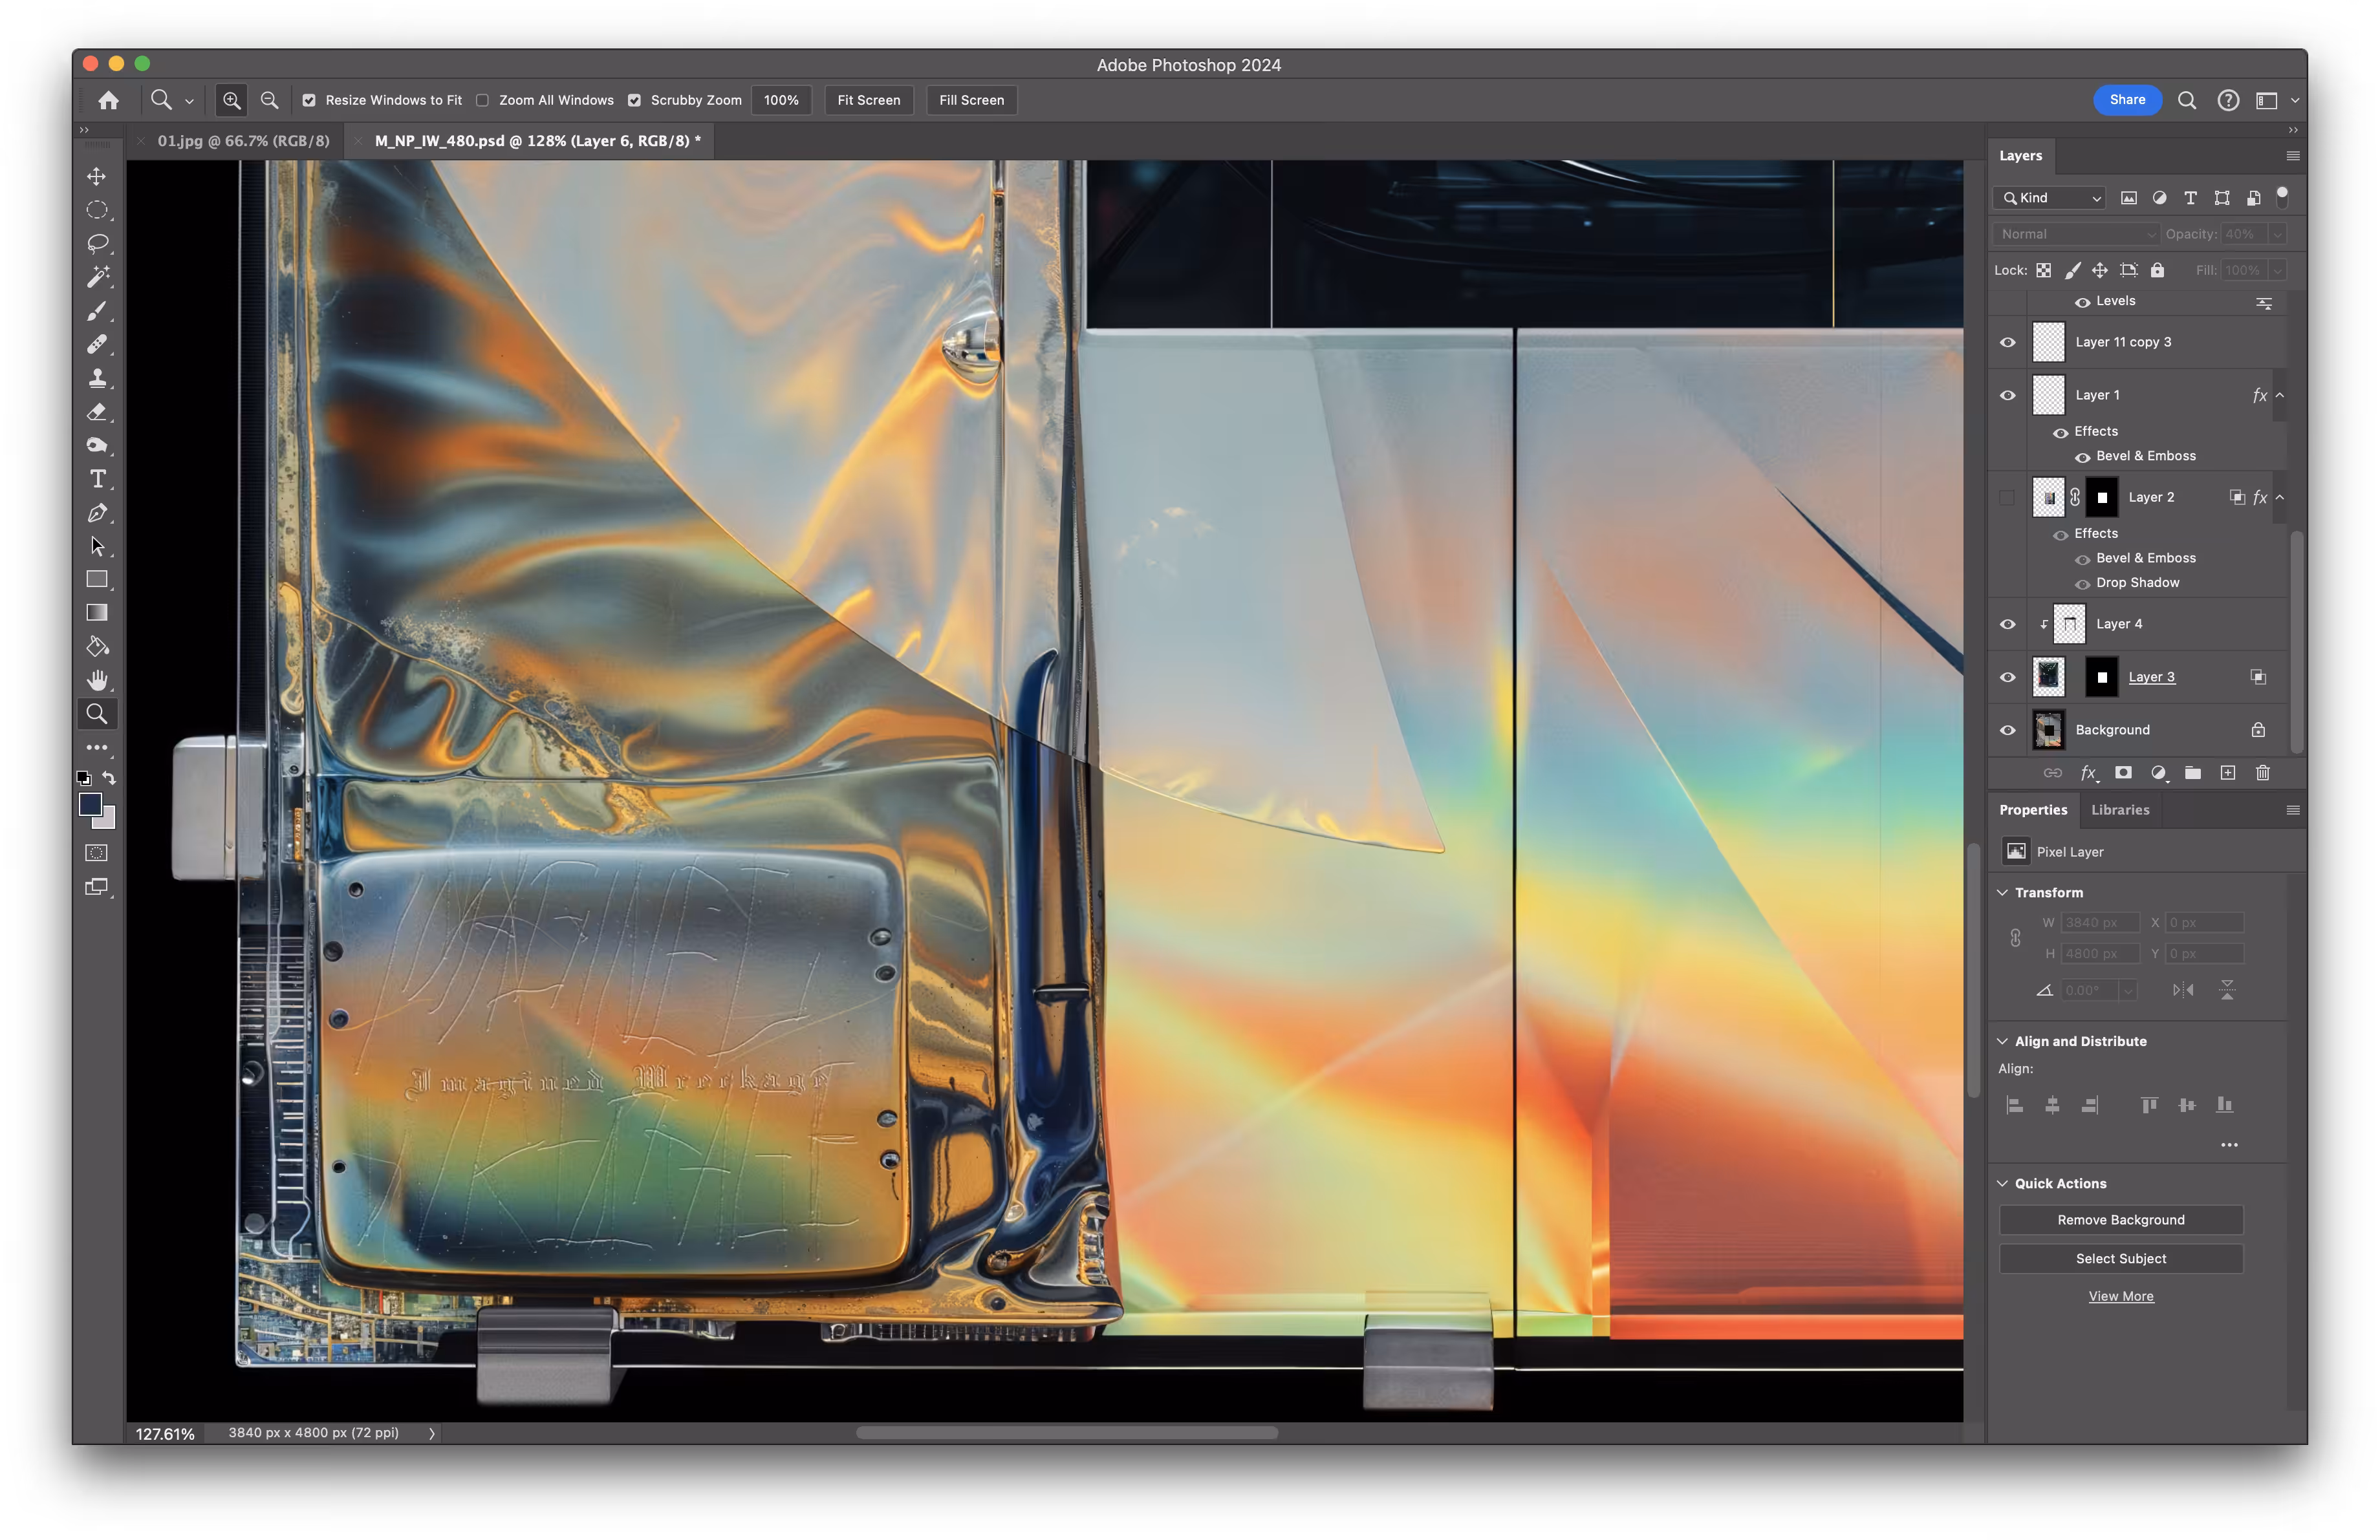The image size is (2380, 1540).
Task: Delete layer with trash icon
Action: (x=2263, y=773)
